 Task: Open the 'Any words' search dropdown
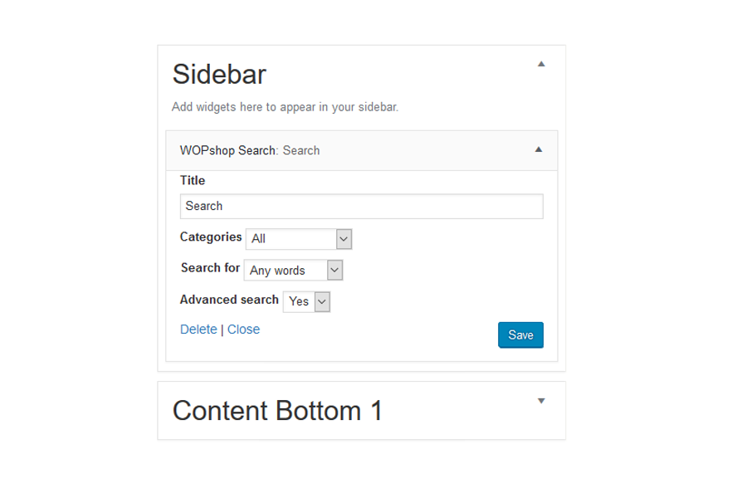point(286,271)
